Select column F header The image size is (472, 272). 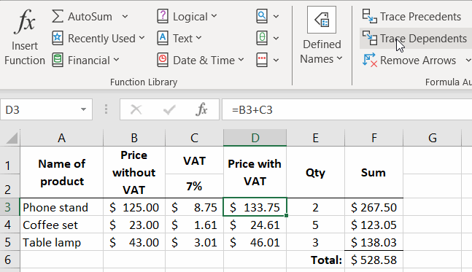pos(374,138)
